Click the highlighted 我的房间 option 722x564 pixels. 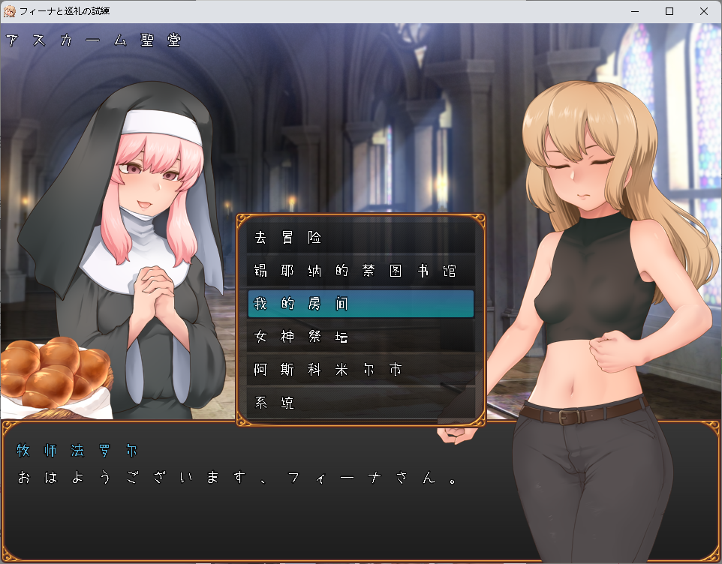[360, 304]
